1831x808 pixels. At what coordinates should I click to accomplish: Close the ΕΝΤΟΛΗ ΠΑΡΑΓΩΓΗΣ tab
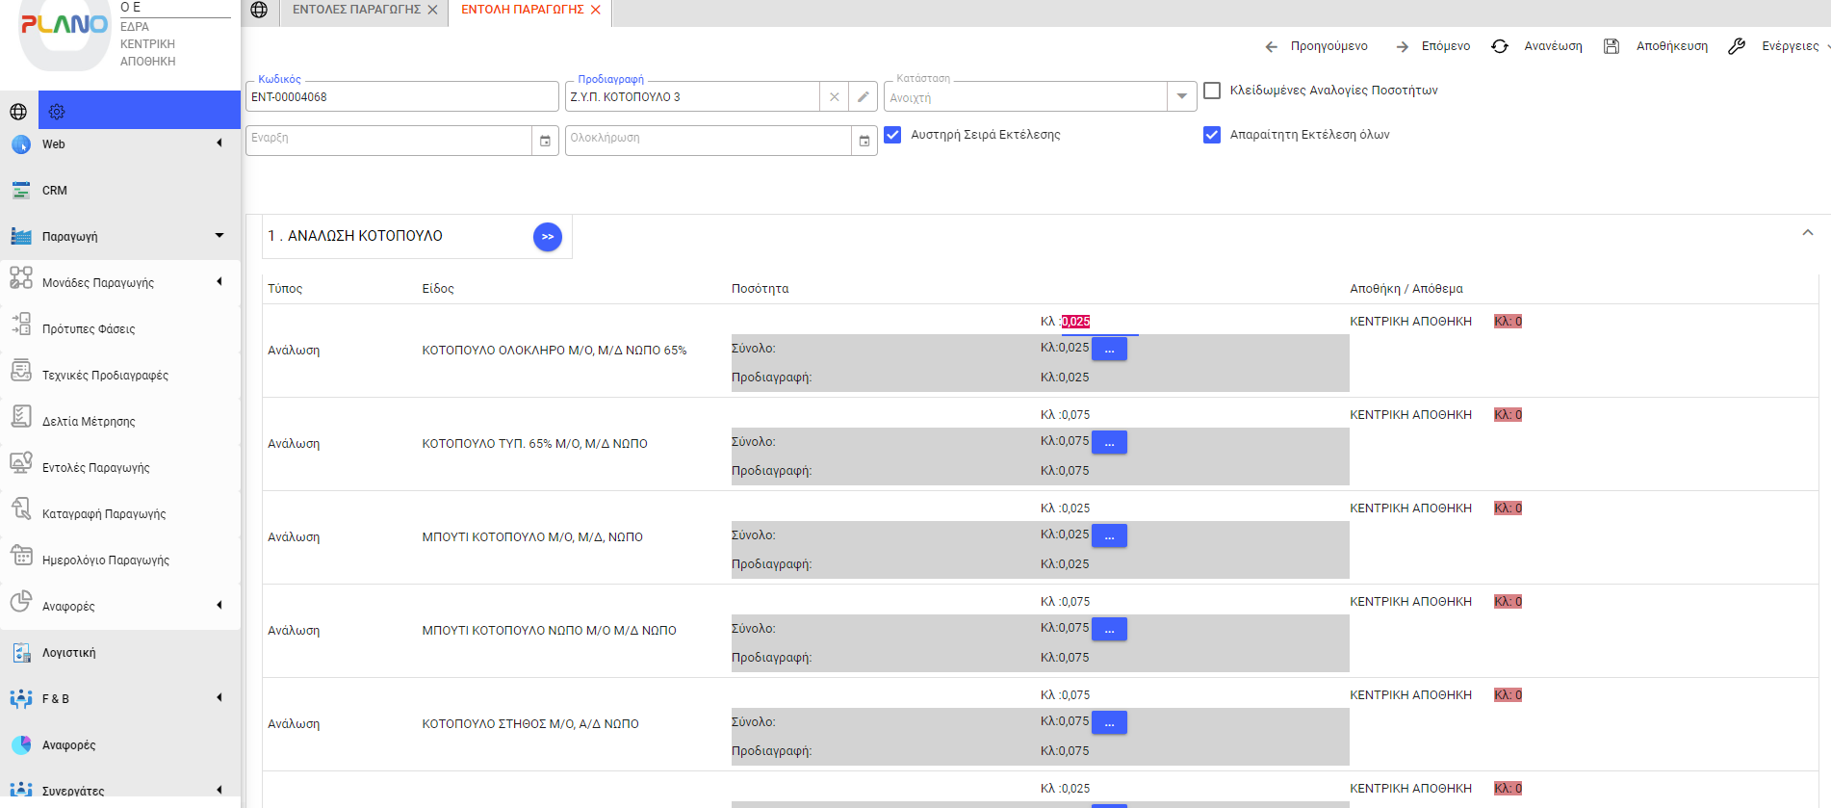click(x=596, y=10)
